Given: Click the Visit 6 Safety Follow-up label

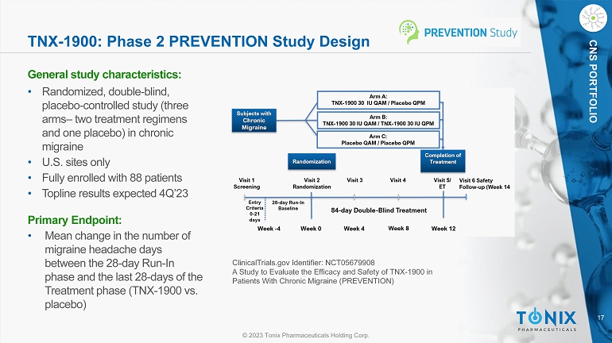Looking at the screenshot, I should [x=484, y=183].
